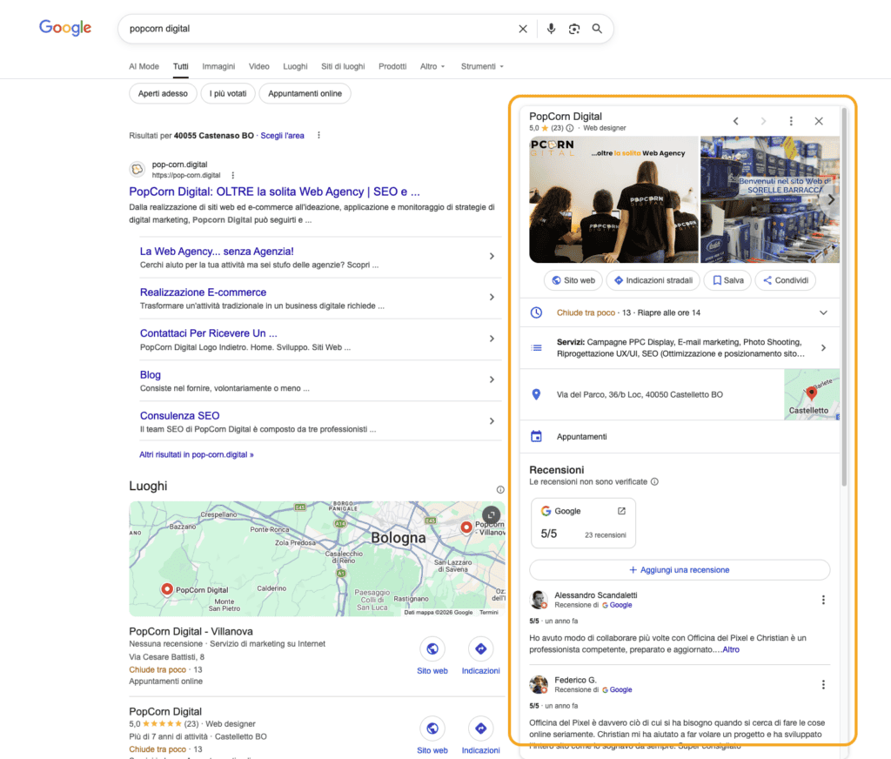Click the knowledge panel vertical scrollbar
Screen dimensions: 891x759
click(844, 296)
